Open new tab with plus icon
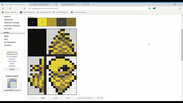The width and height of the screenshot is (183, 103). tap(88, 5)
